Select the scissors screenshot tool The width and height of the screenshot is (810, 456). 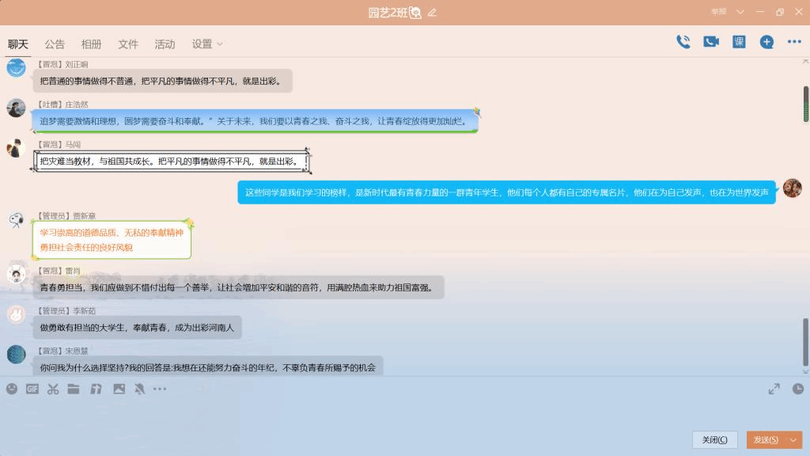pos(53,389)
